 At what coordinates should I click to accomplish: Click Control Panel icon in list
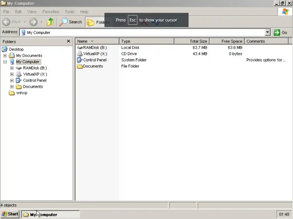point(80,60)
